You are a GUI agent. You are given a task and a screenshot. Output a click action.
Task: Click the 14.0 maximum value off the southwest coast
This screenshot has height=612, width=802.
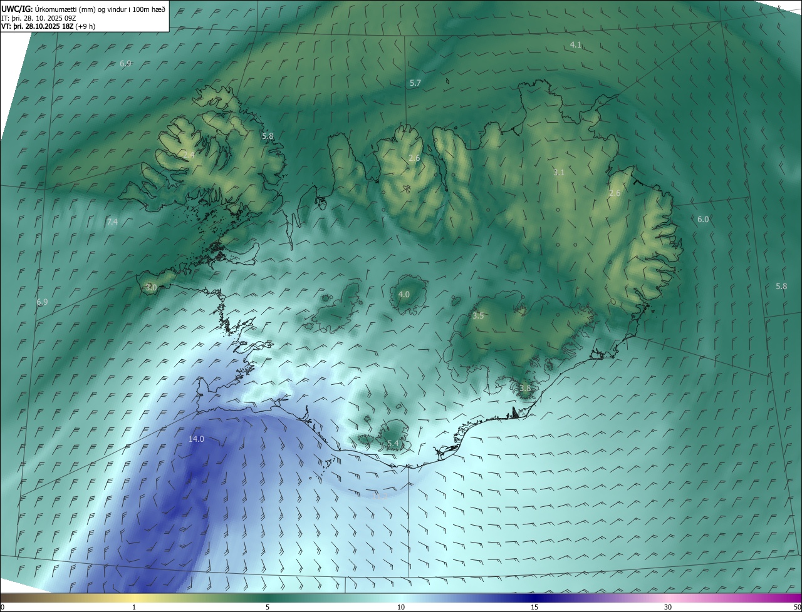pos(197,439)
